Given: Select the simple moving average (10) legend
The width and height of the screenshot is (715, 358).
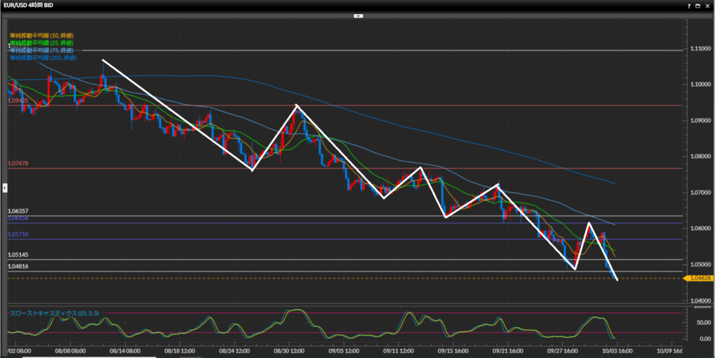Looking at the screenshot, I should point(42,35).
